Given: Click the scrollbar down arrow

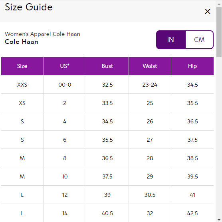Looking at the screenshot, I should tap(219, 220).
